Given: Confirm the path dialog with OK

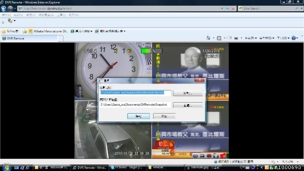Looking at the screenshot, I should click(138, 116).
